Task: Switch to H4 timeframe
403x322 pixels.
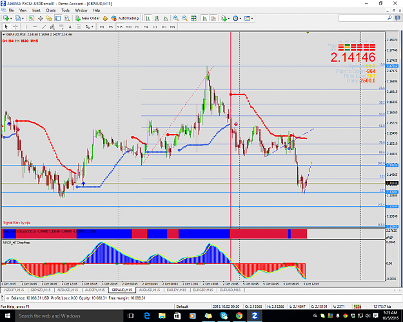Action: [x=146, y=26]
